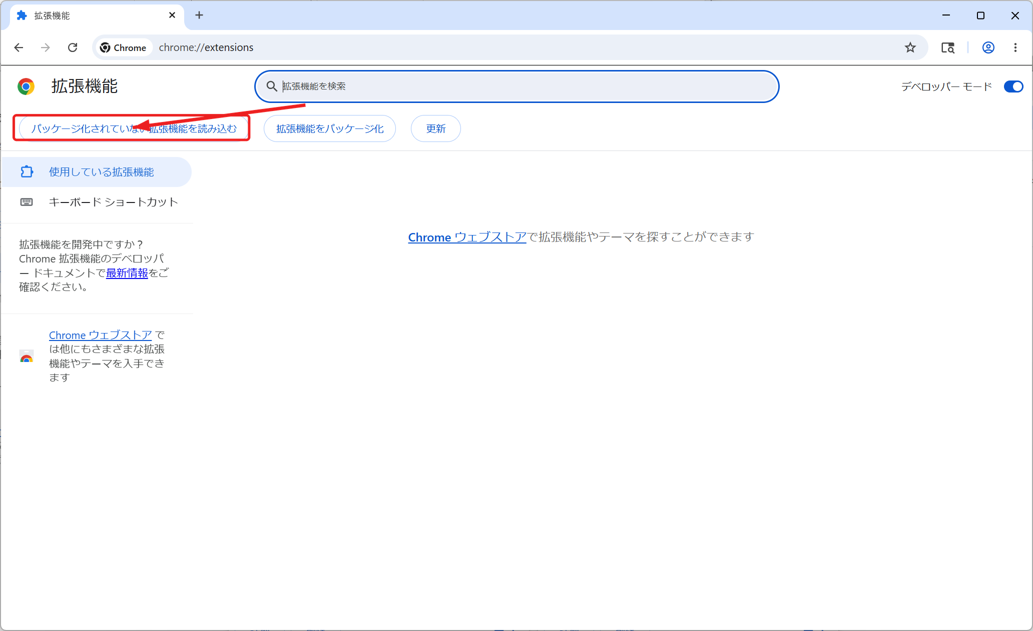Open the Google Lens search icon
Viewport: 1033px width, 631px height.
[x=948, y=47]
